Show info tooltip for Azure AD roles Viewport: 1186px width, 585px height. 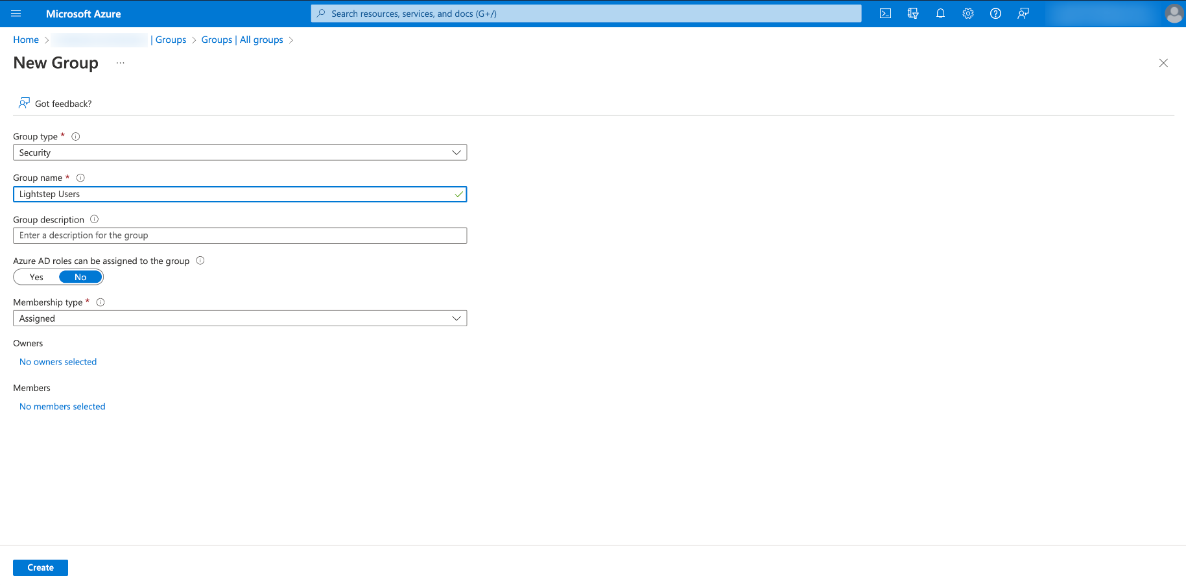[x=200, y=261]
